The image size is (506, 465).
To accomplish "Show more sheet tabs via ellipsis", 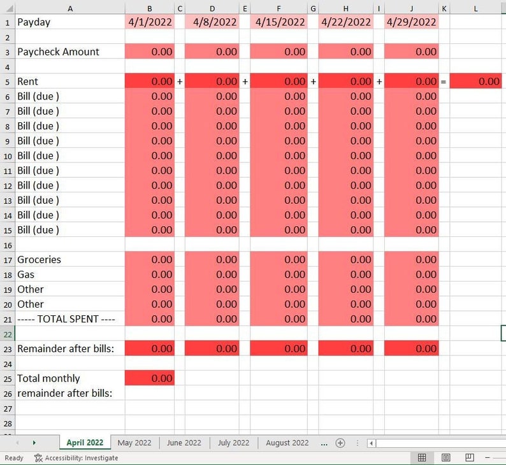I will coord(324,443).
